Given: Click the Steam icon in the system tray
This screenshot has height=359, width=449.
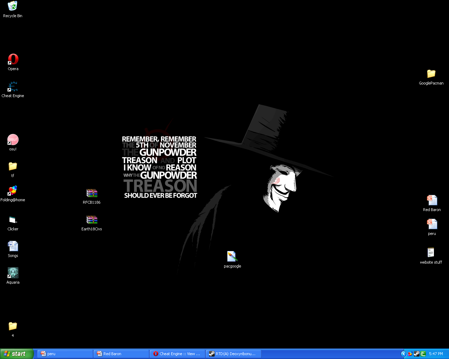Looking at the screenshot, I should pos(416,354).
